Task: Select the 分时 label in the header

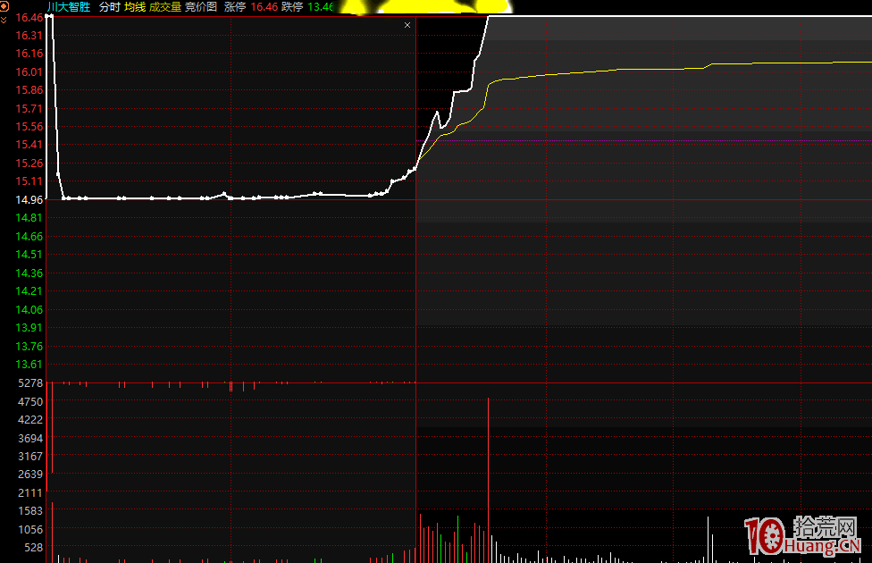Action: pos(110,6)
